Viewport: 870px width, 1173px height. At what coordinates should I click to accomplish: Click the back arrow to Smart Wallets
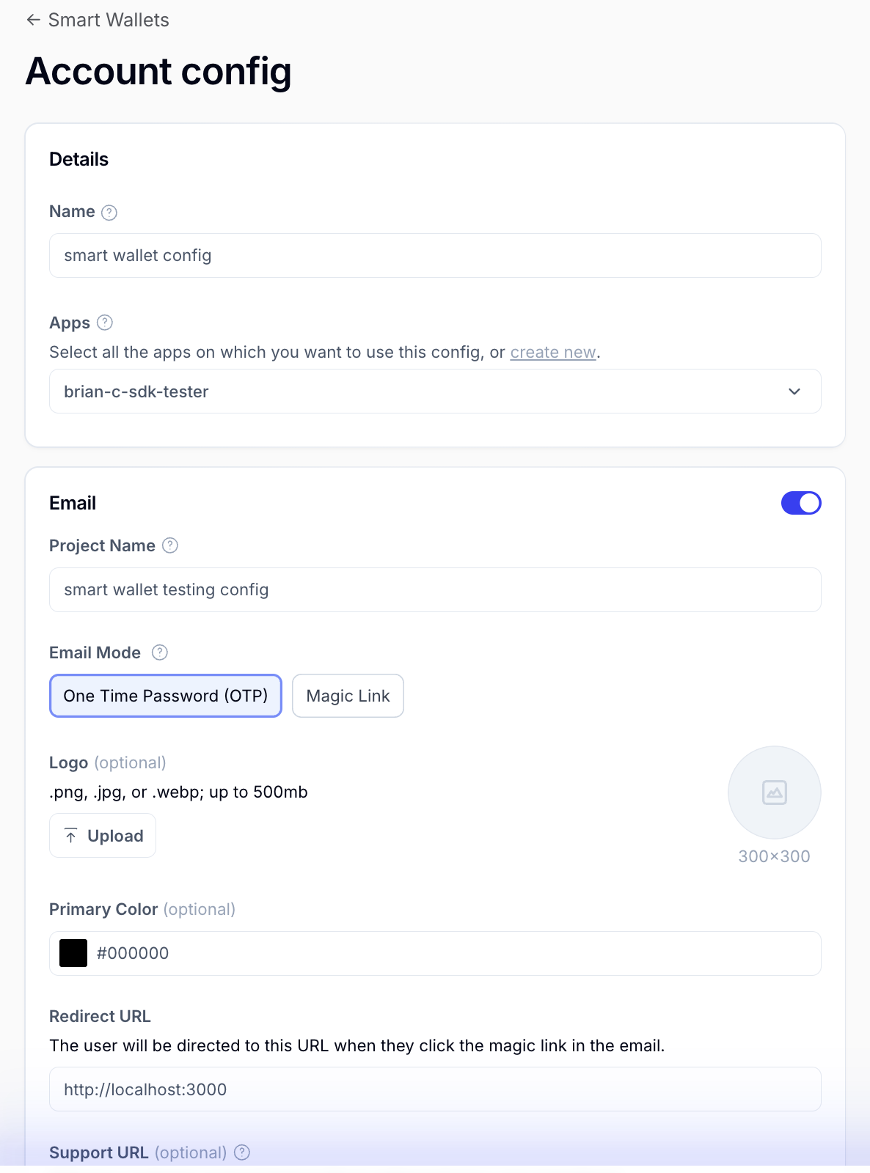[x=33, y=20]
